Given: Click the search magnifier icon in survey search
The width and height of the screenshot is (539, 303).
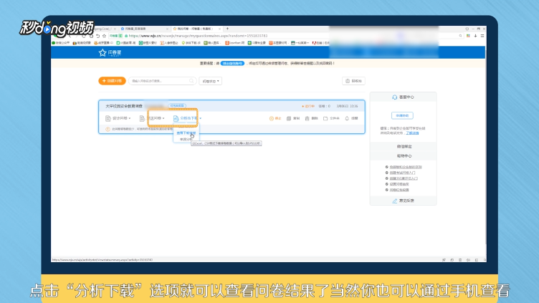Looking at the screenshot, I should 191,81.
